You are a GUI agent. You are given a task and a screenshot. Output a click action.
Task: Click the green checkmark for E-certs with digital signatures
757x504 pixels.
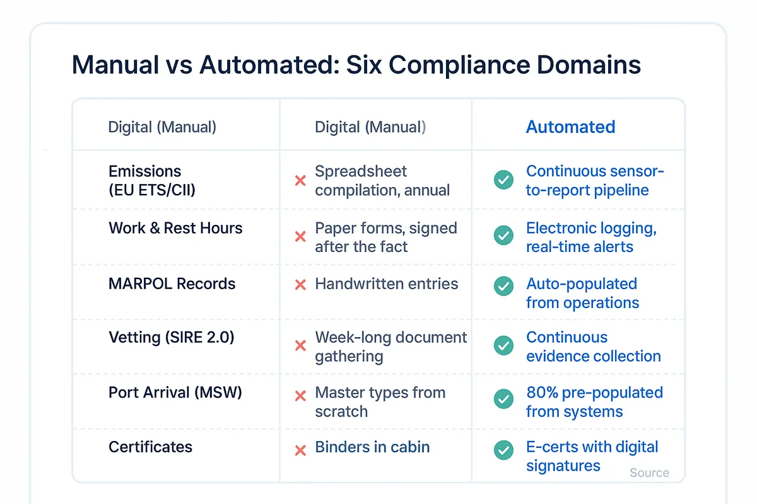point(503,450)
